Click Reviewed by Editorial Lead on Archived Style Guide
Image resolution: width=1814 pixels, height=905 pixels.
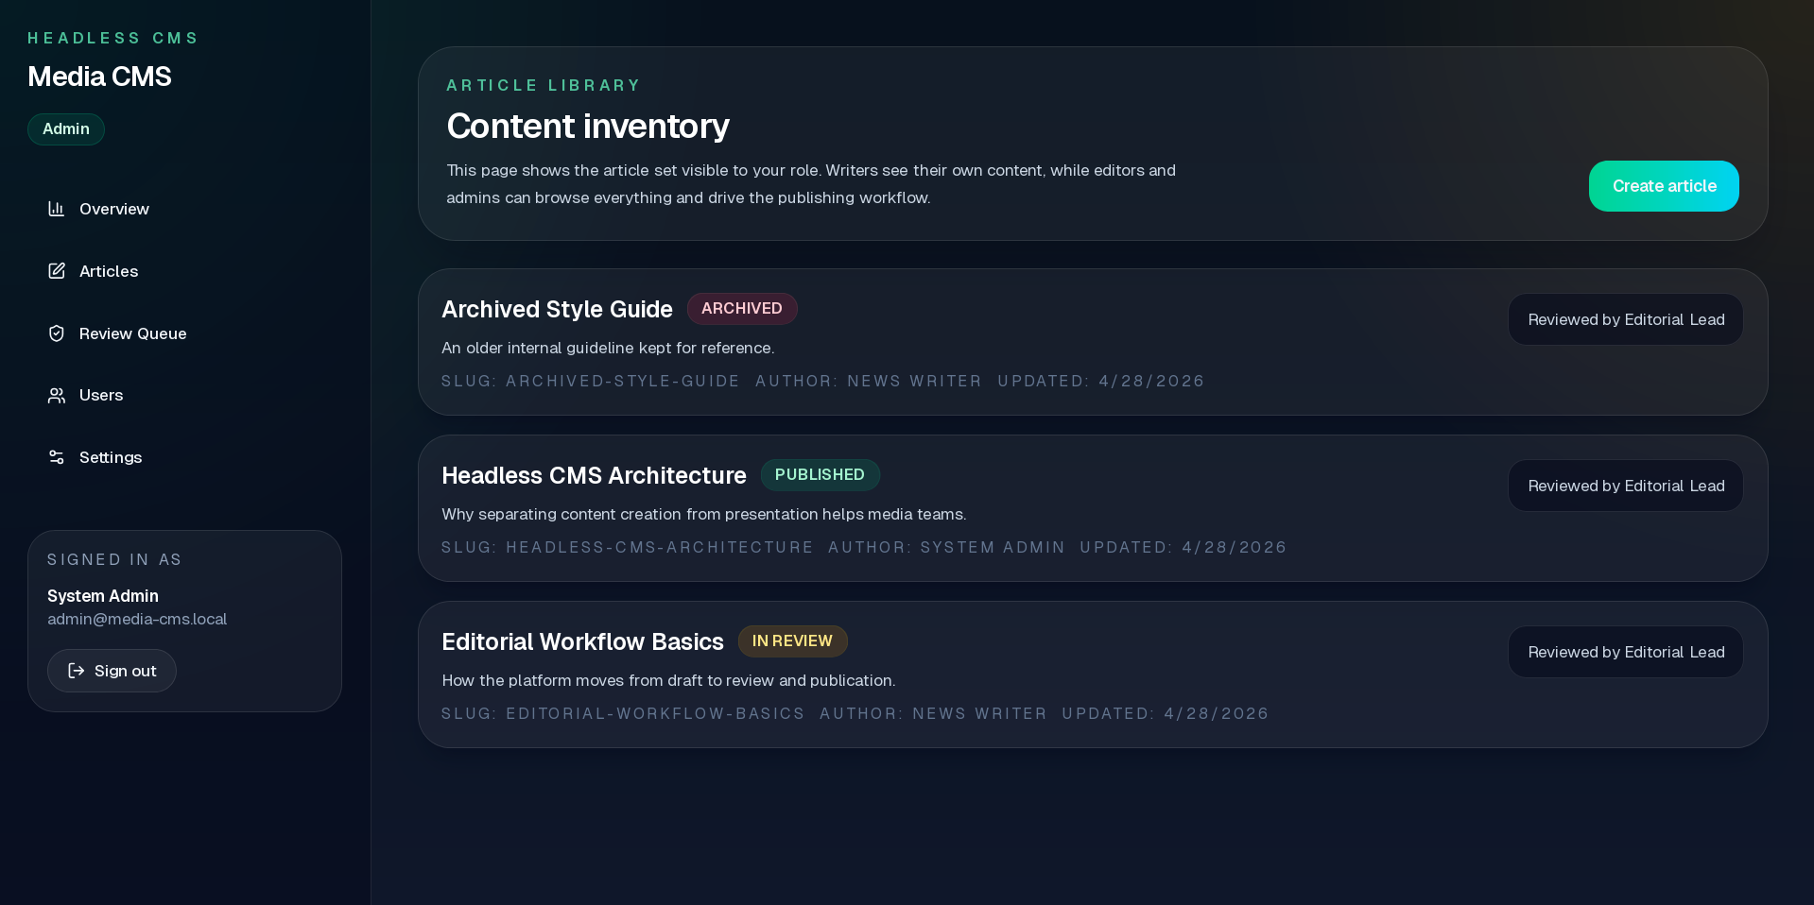1626,319
